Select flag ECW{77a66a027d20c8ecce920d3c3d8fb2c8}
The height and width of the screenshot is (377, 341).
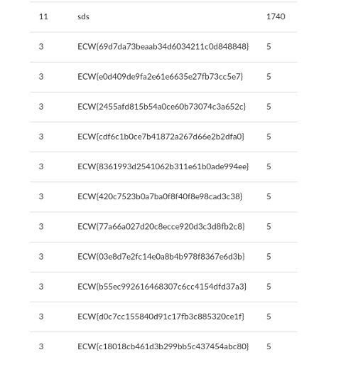click(x=161, y=226)
